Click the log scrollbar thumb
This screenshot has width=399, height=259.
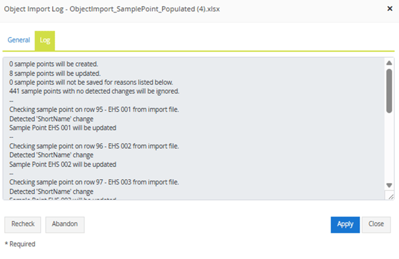[389, 90]
